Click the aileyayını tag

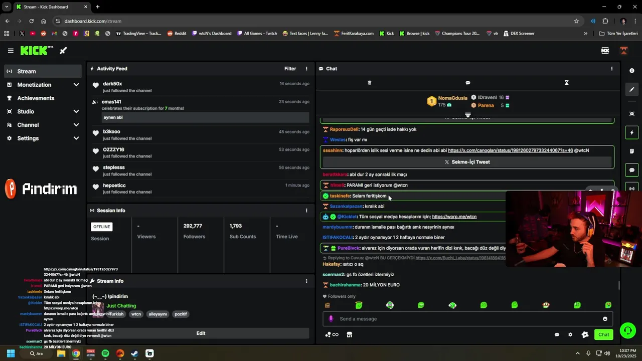(x=157, y=314)
